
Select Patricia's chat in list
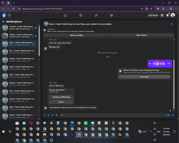click(x=19, y=60)
